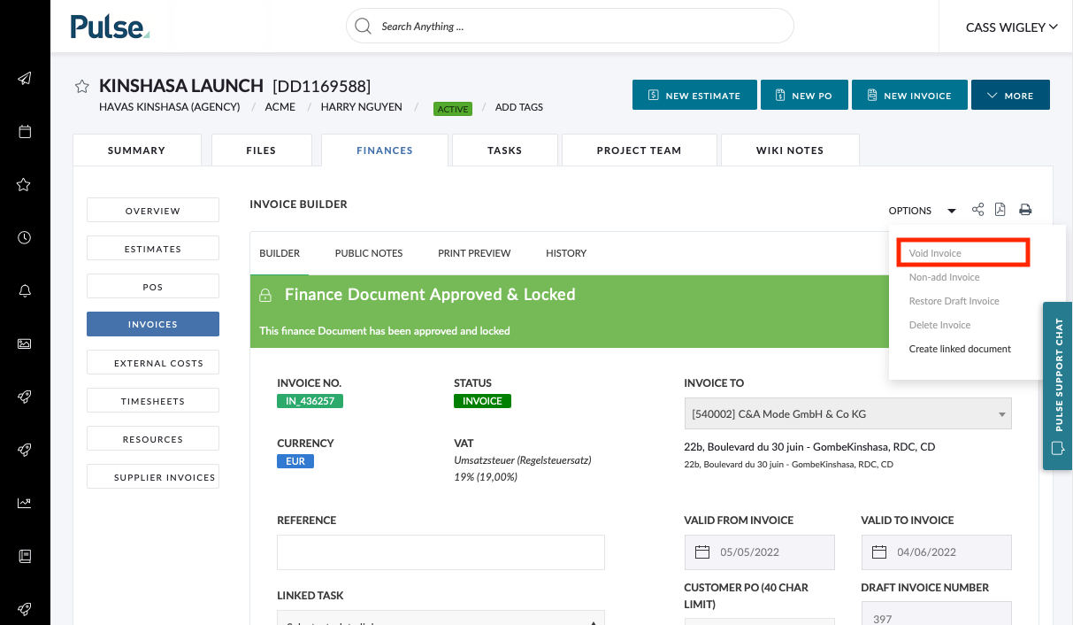1073x625 pixels.
Task: Click the Pulse logo
Action: coord(110,27)
